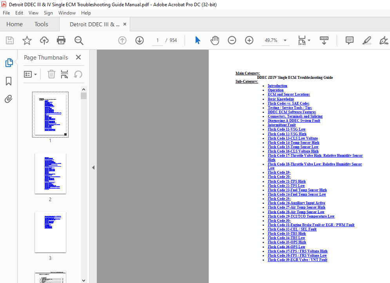
Task: Go to next page arrow
Action: tap(140, 40)
